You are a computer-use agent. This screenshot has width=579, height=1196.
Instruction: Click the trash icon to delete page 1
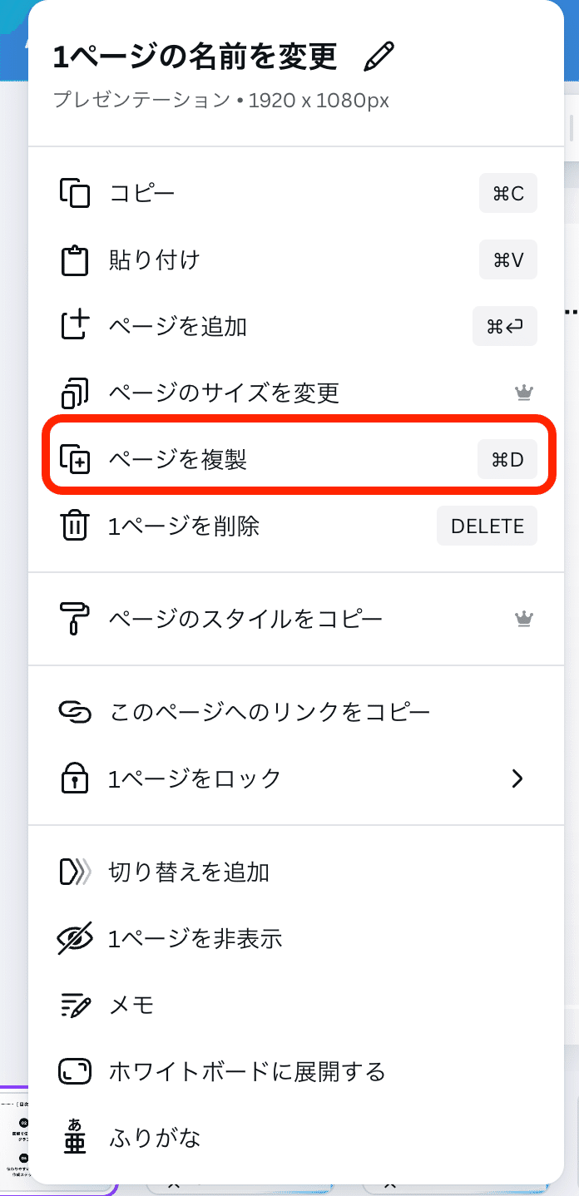point(75,526)
